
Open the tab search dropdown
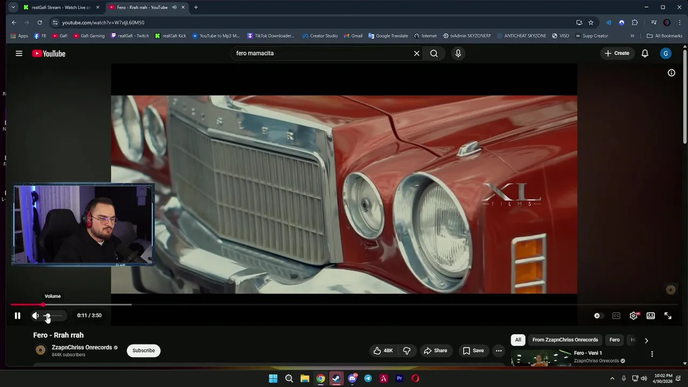pyautogui.click(x=13, y=8)
